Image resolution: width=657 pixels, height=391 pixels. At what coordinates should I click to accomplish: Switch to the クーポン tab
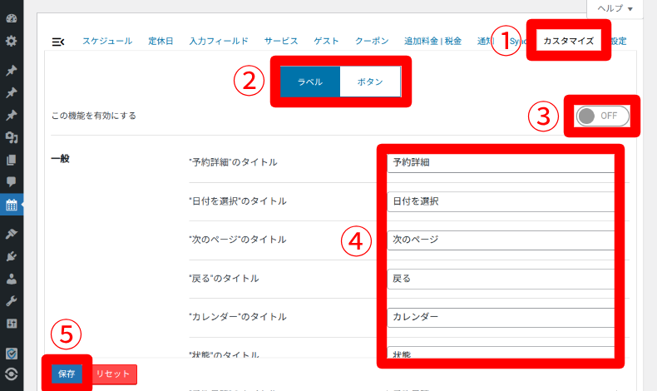pyautogui.click(x=372, y=41)
